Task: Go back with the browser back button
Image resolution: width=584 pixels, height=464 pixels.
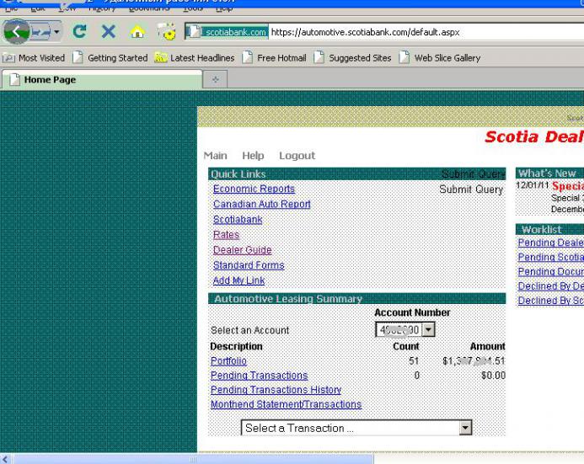Action: click(16, 32)
